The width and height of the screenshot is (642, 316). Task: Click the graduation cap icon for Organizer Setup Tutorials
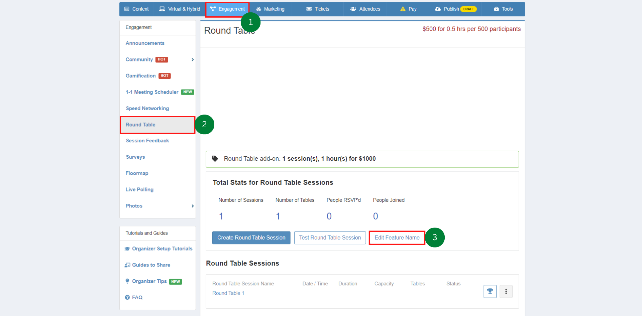pos(127,249)
